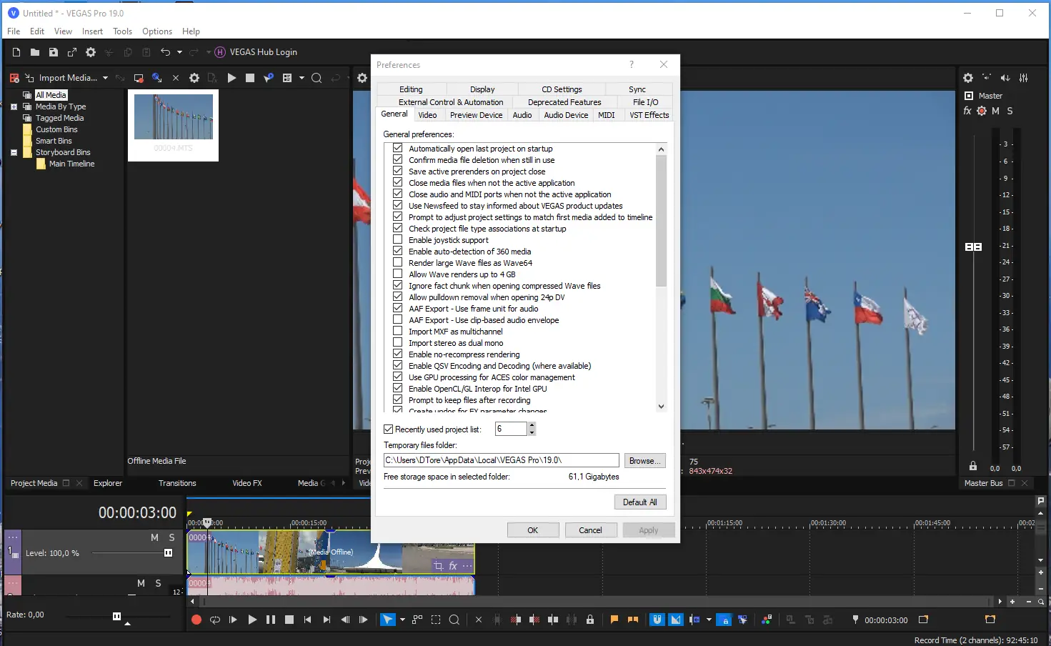Screen dimensions: 1051x646
Task: Toggle Dim Output speaker icon on Master Bus
Action: (x=1005, y=78)
